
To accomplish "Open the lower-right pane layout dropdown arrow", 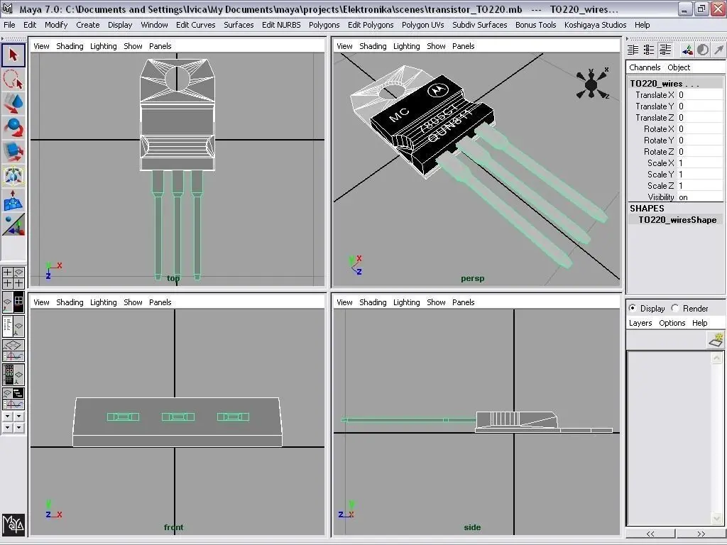I will pyautogui.click(x=18, y=427).
